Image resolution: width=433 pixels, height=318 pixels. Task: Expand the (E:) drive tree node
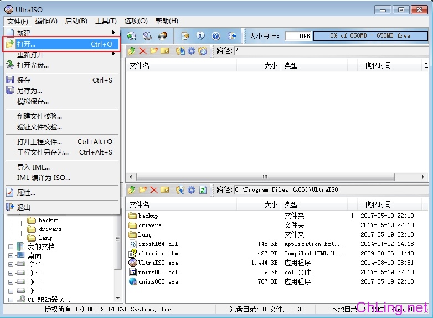click(11, 282)
